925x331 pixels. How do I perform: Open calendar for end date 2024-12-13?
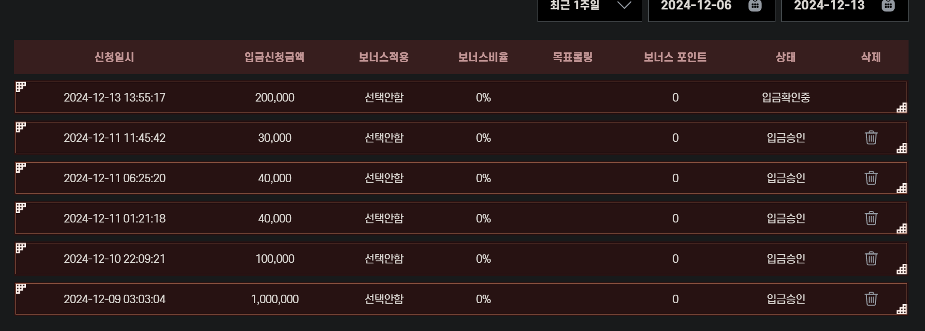coord(888,5)
